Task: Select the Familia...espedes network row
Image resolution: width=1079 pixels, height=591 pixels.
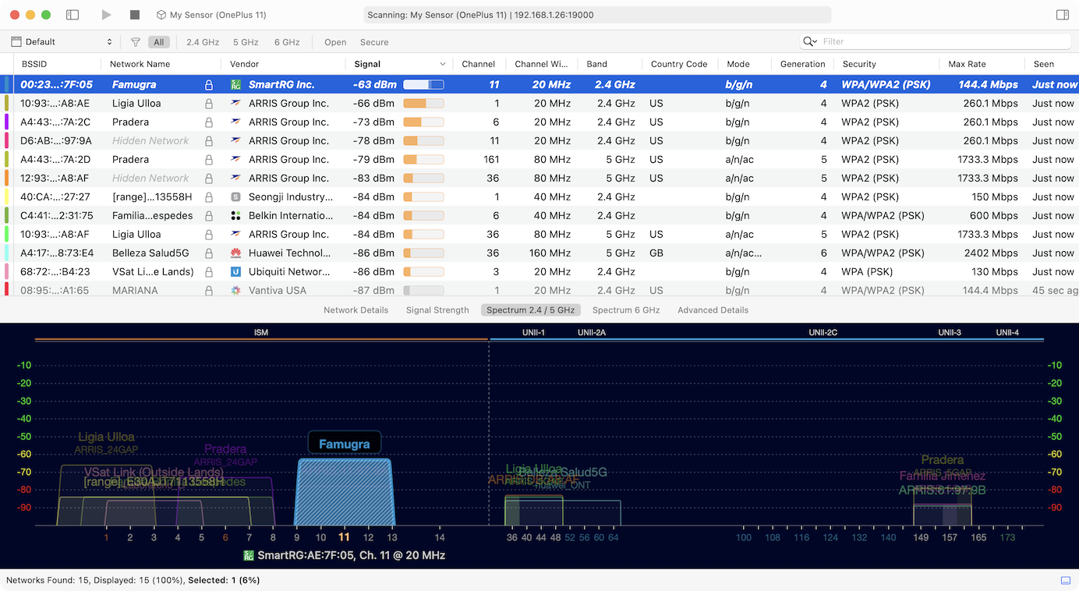Action: click(539, 216)
